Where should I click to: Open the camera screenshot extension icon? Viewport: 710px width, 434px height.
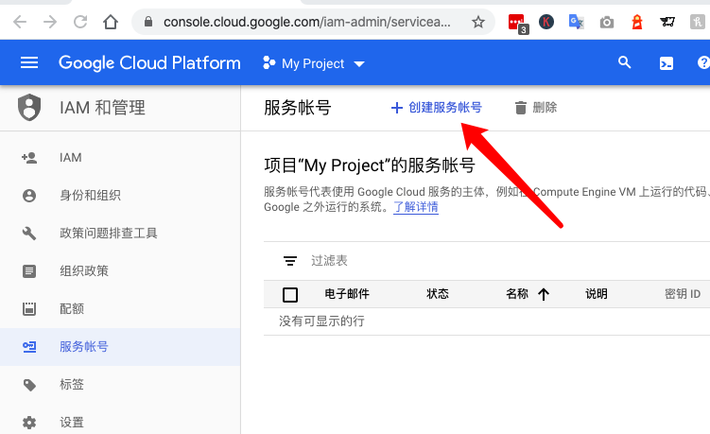pyautogui.click(x=607, y=22)
